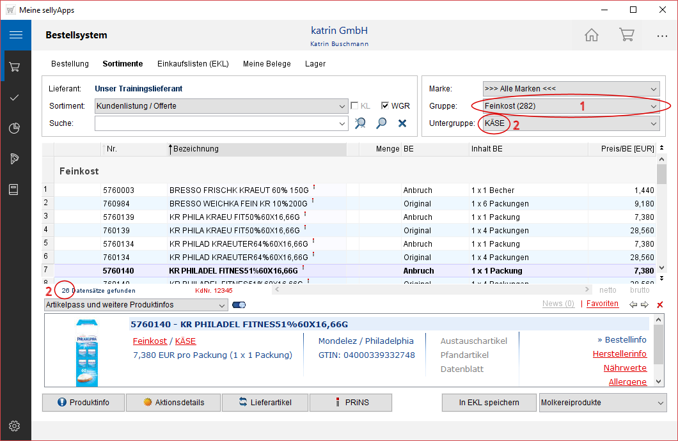
Task: Click the first magnifier search icon
Action: 361,123
